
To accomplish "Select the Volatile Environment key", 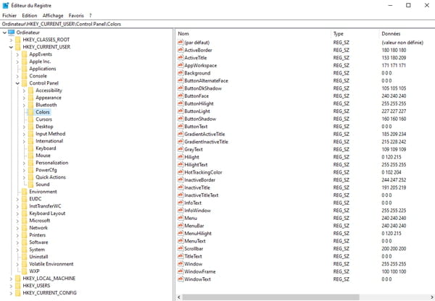I will [x=51, y=263].
